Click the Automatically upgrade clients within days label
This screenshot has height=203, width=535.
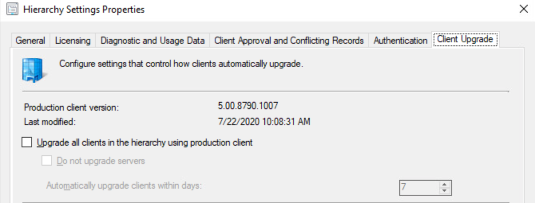click(124, 185)
